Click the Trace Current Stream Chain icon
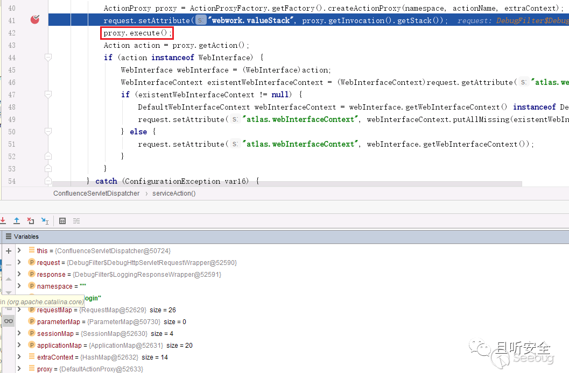569x373 pixels. coord(76,221)
